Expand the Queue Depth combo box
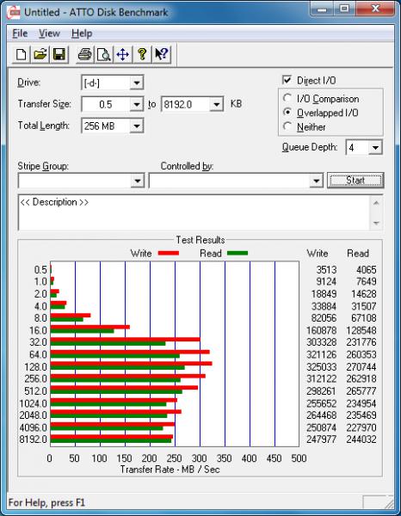This screenshot has width=401, height=516. click(x=374, y=147)
